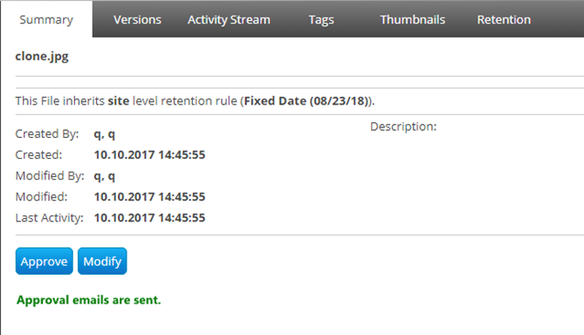Go to the Activity Stream tab
Screen dimensions: 584x335
(x=229, y=19)
